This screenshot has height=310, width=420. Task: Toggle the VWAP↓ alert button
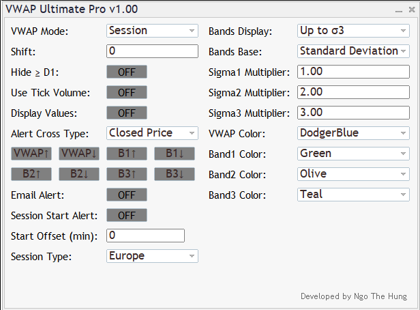79,154
